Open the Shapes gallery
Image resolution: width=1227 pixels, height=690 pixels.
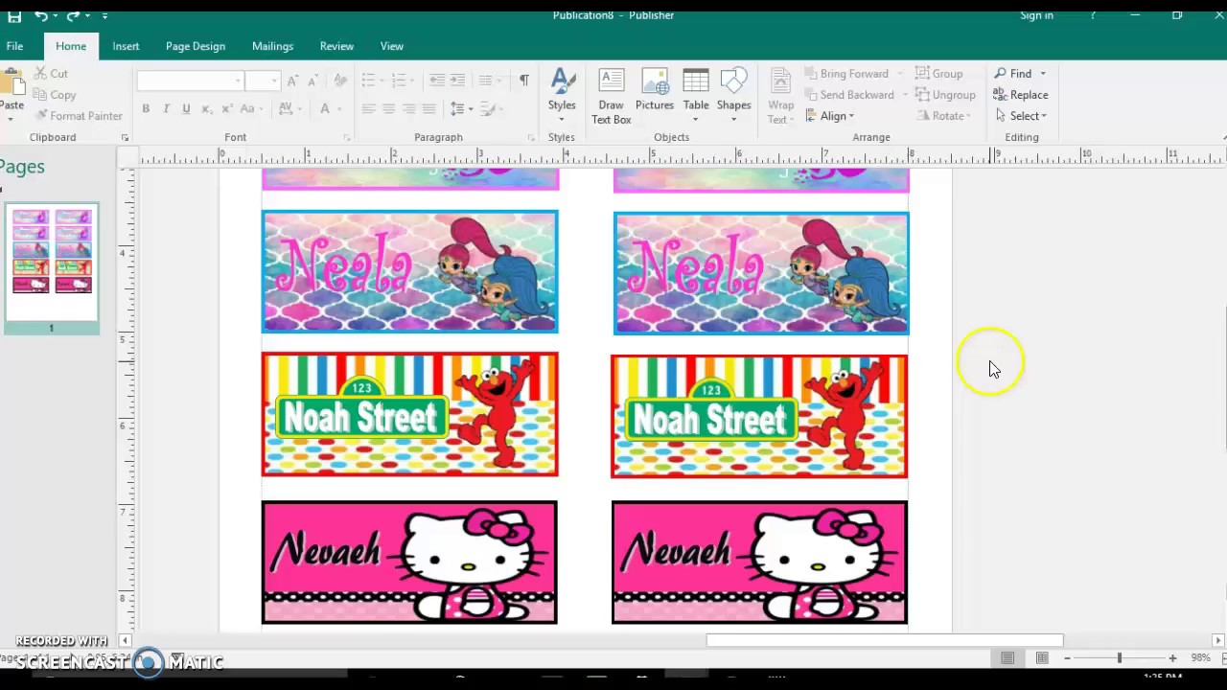(733, 94)
